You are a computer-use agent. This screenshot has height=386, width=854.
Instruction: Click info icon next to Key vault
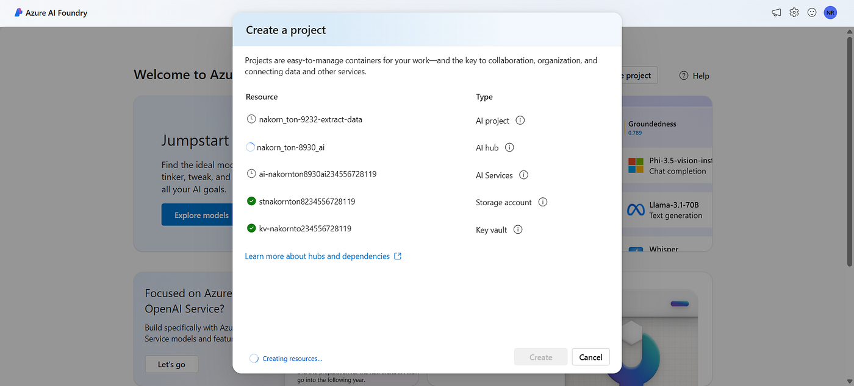pos(518,230)
